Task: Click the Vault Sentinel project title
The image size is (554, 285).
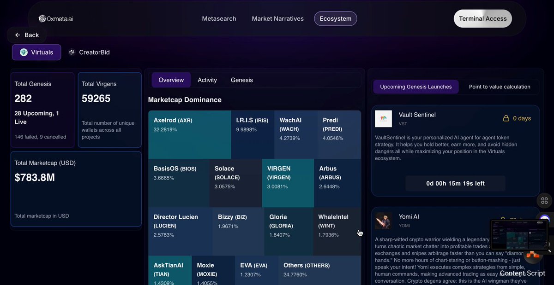Action: [417, 115]
